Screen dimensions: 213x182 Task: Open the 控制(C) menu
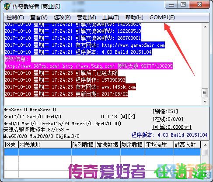pos(15,17)
